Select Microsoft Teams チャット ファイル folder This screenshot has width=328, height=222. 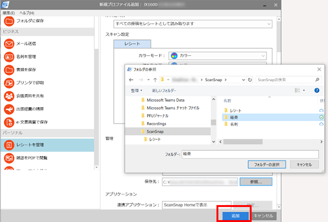point(173,108)
